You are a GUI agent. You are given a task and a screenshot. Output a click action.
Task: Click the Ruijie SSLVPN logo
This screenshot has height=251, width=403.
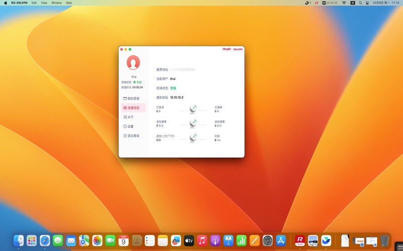pos(232,49)
